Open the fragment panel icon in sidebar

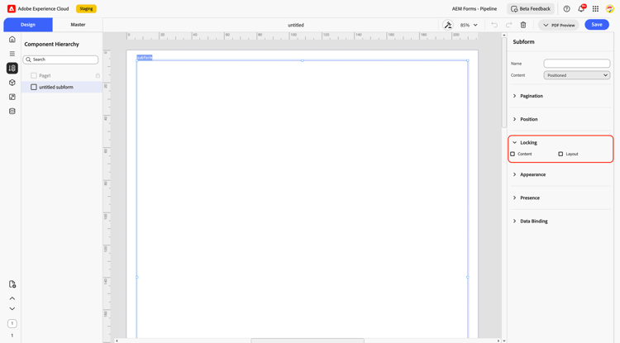pyautogui.click(x=12, y=97)
